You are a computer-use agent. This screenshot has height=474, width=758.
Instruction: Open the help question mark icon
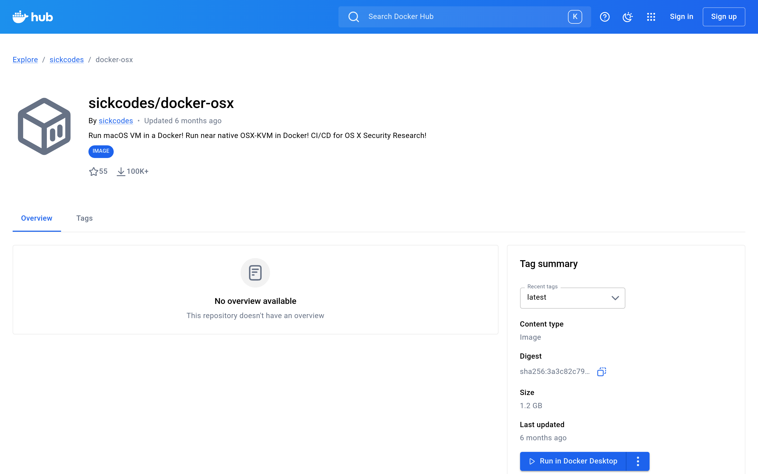(x=605, y=17)
